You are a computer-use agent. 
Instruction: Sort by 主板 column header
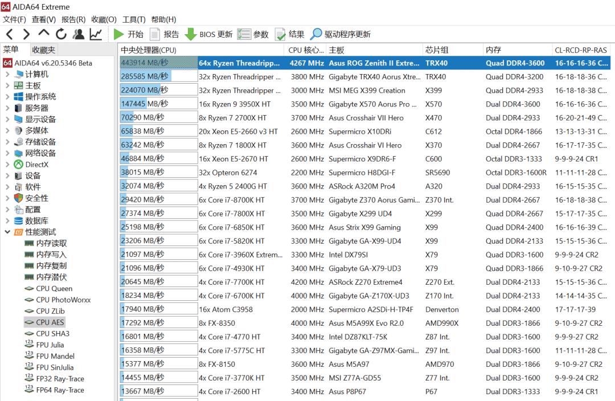pos(374,50)
